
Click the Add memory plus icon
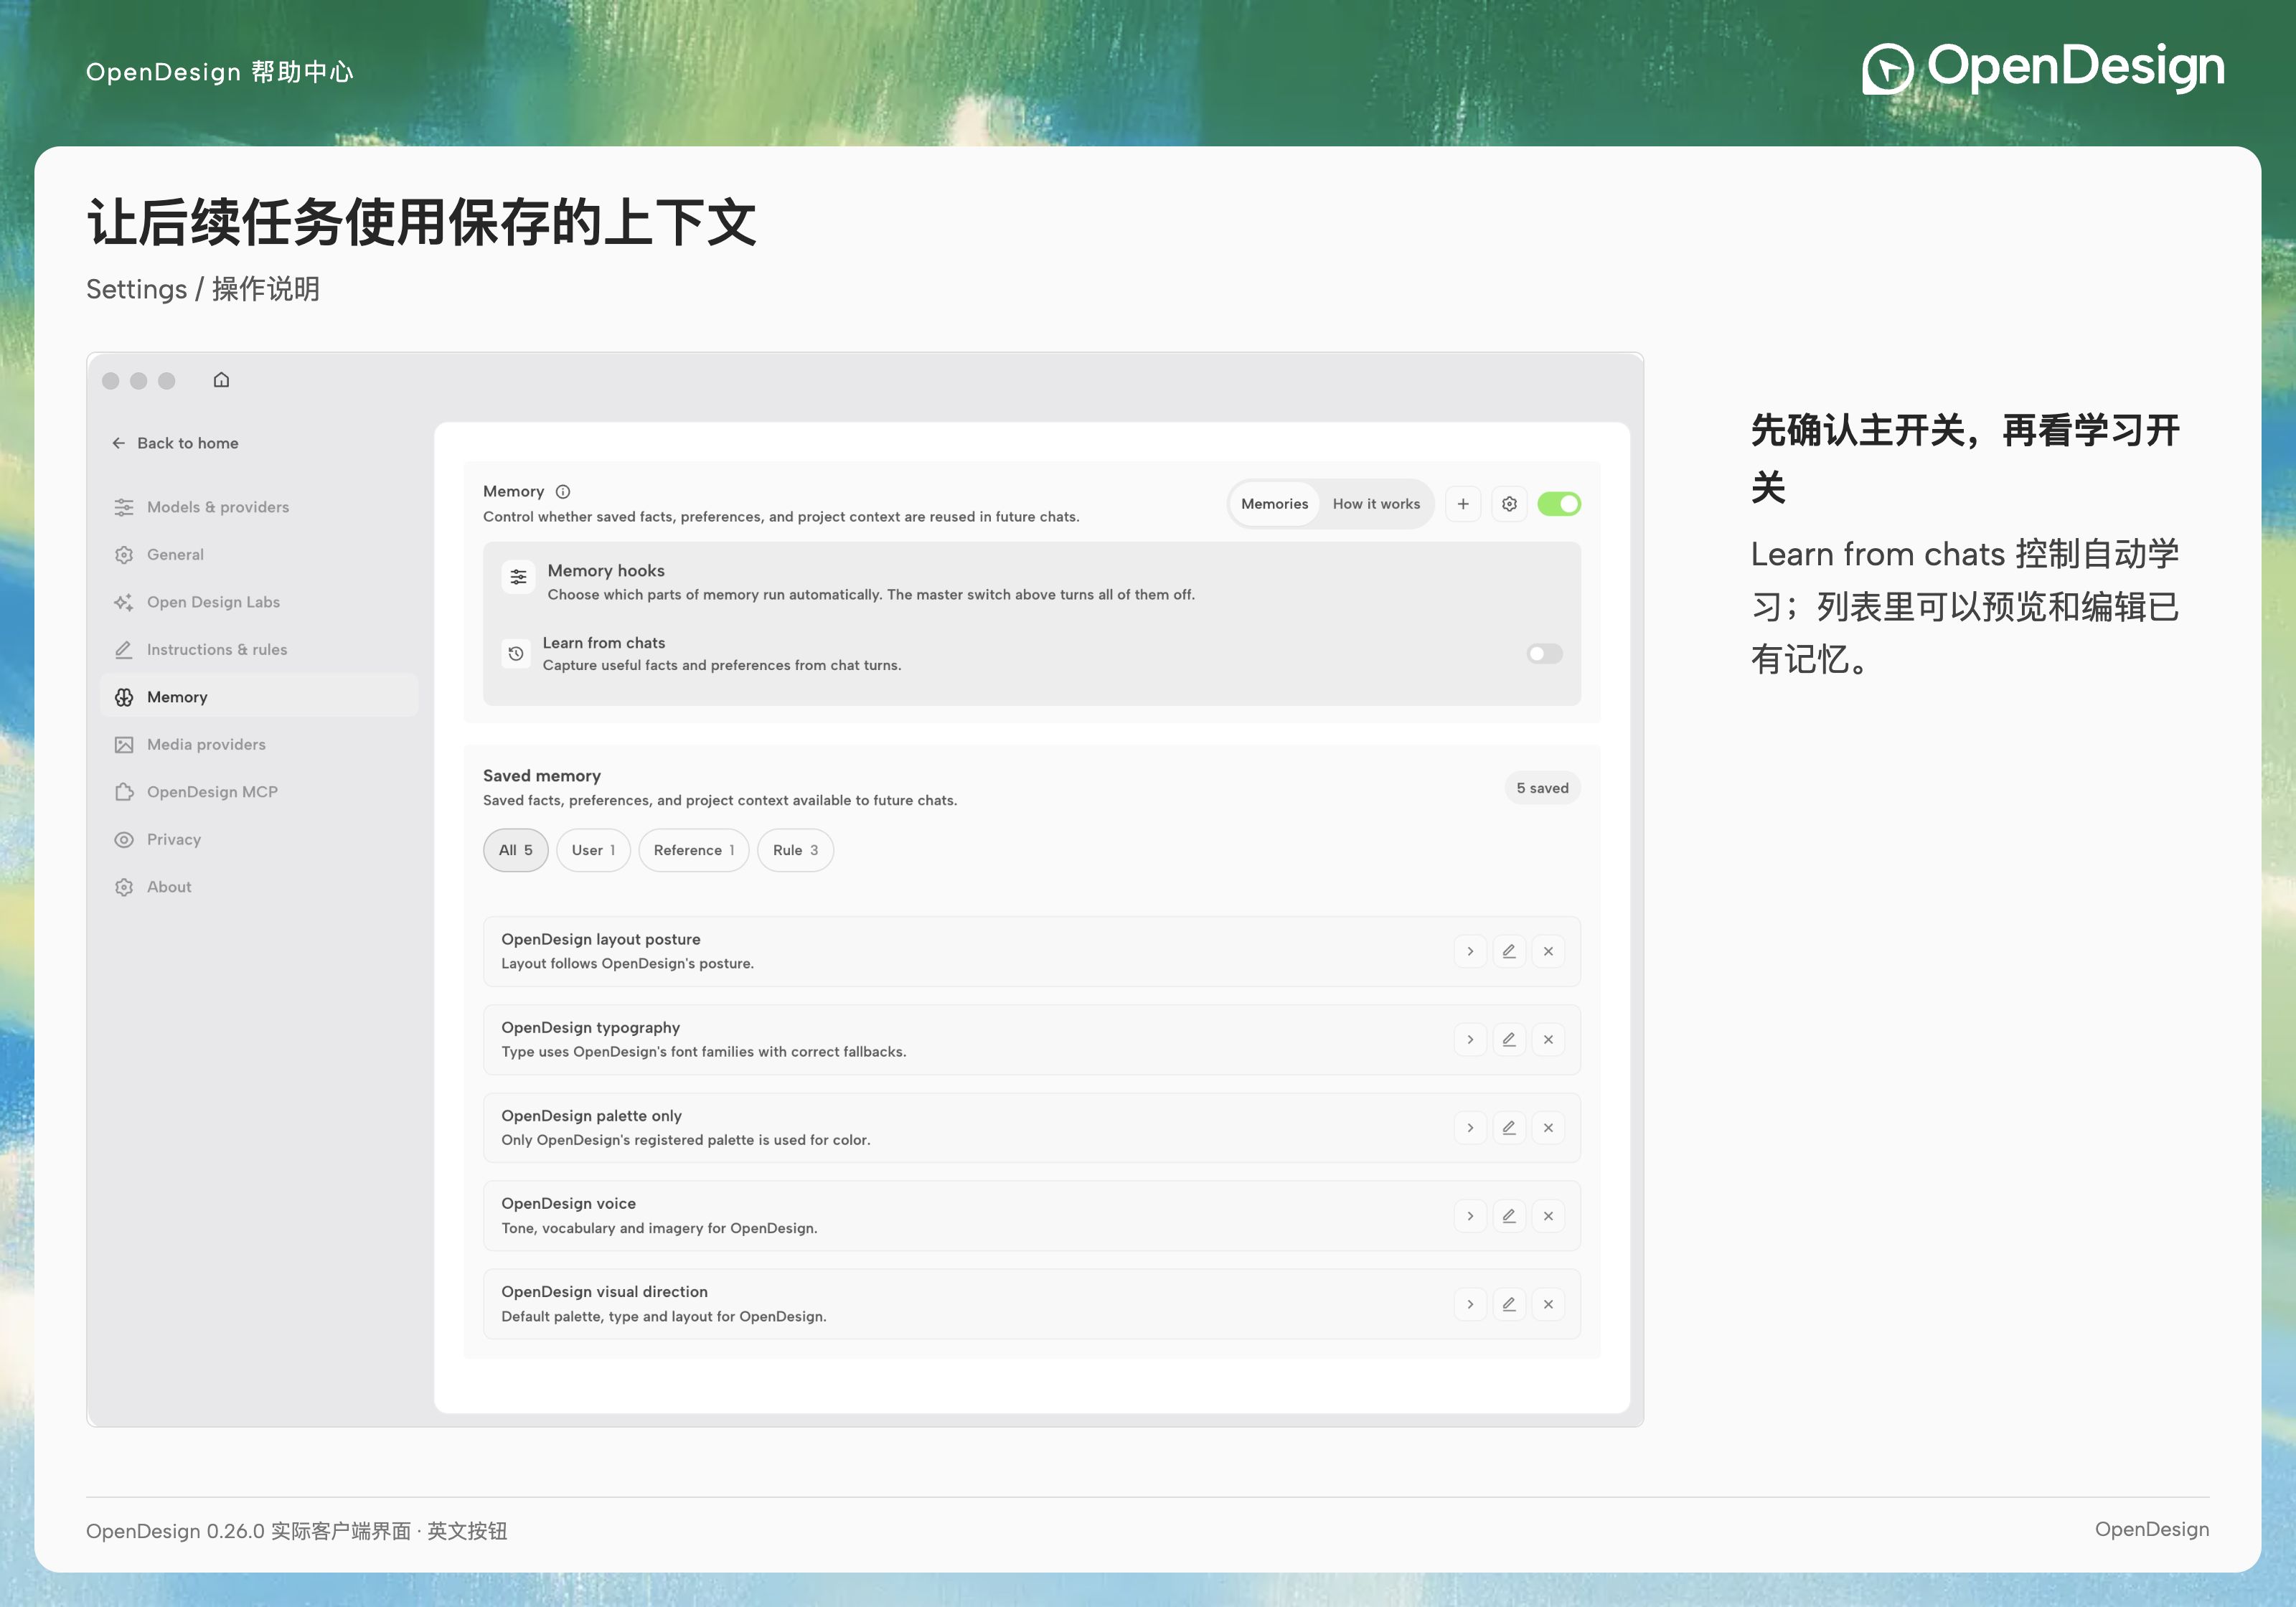click(1463, 504)
